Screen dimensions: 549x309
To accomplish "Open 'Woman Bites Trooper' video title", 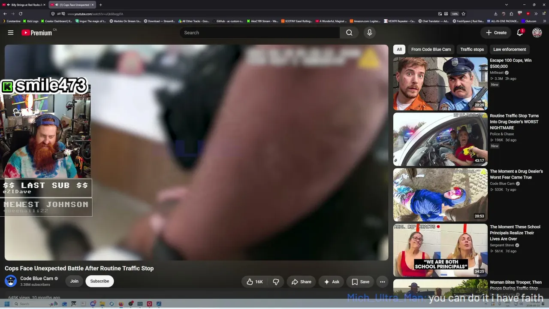I will [516, 285].
